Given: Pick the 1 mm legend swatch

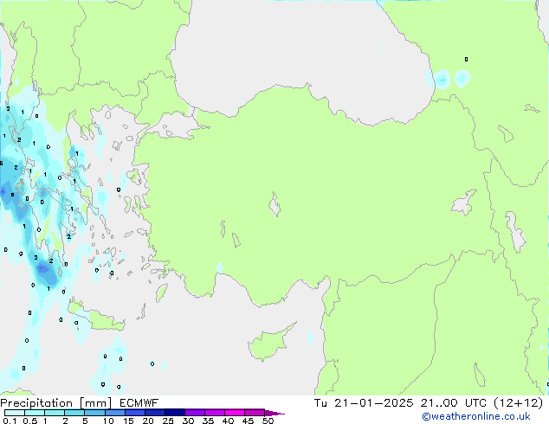Looking at the screenshot, I should pyautogui.click(x=55, y=413).
